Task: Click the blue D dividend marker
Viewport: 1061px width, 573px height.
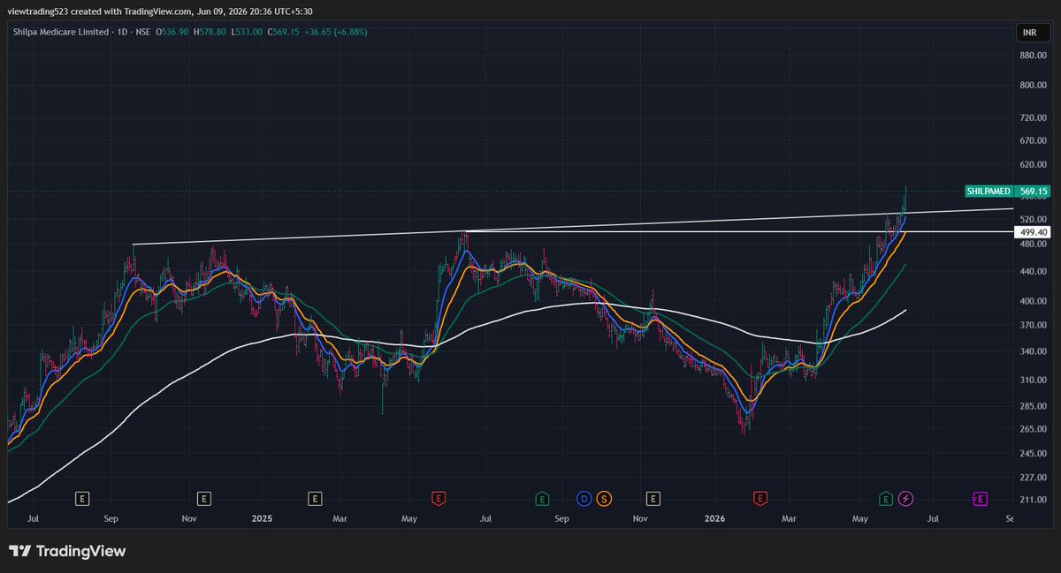Action: [x=584, y=499]
